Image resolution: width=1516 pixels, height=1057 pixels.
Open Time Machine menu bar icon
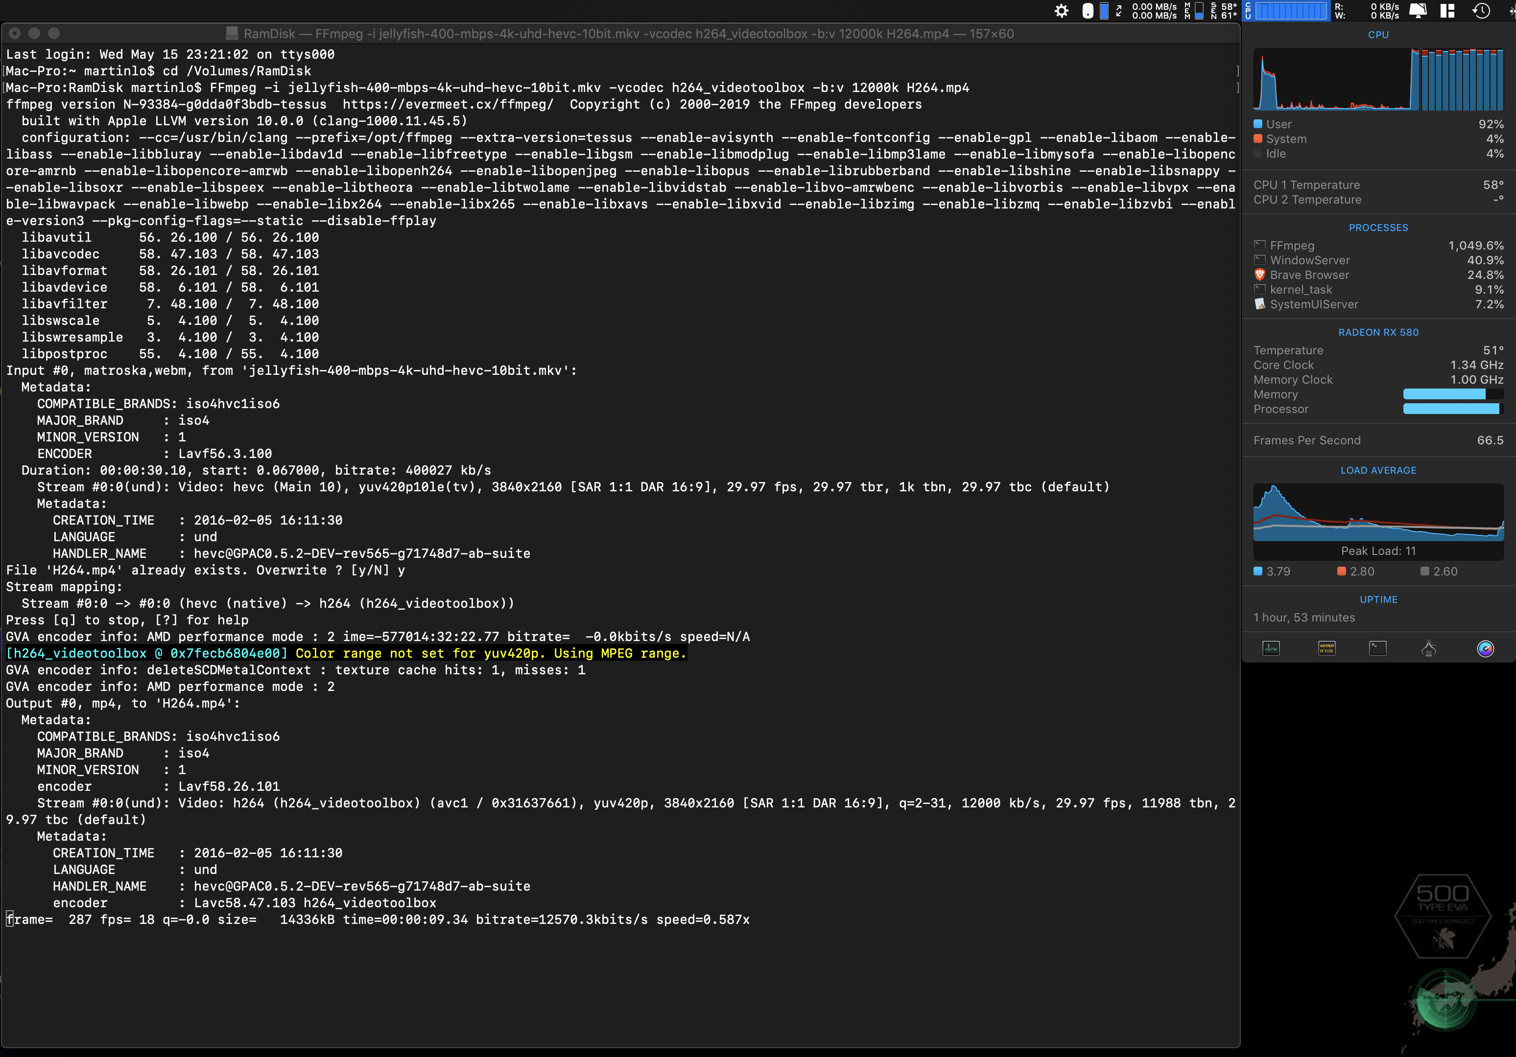click(1481, 11)
